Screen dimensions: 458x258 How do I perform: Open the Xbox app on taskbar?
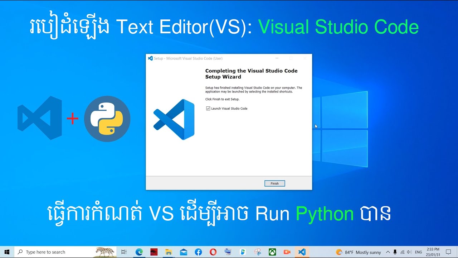point(272,252)
